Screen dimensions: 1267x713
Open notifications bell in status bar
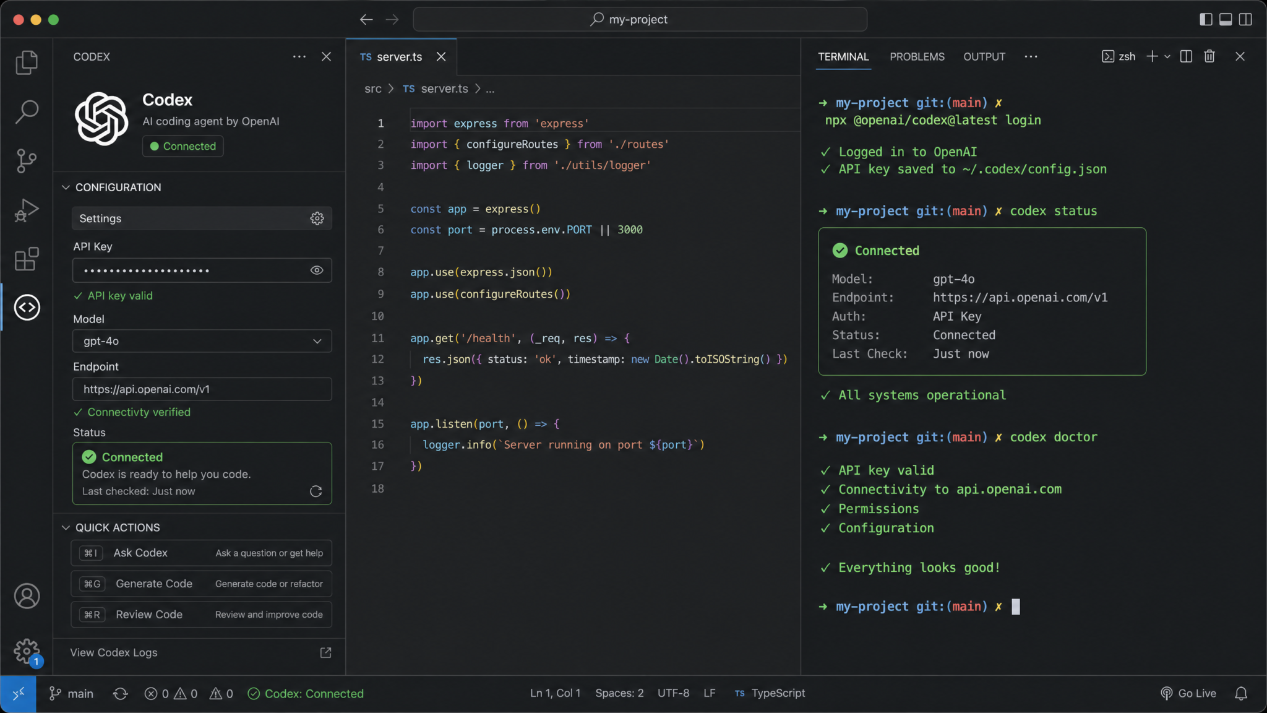click(1241, 694)
